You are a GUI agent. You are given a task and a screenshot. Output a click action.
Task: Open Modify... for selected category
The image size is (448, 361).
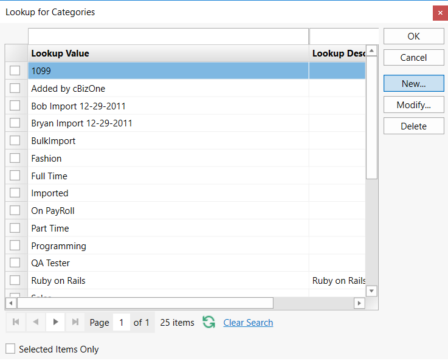414,105
